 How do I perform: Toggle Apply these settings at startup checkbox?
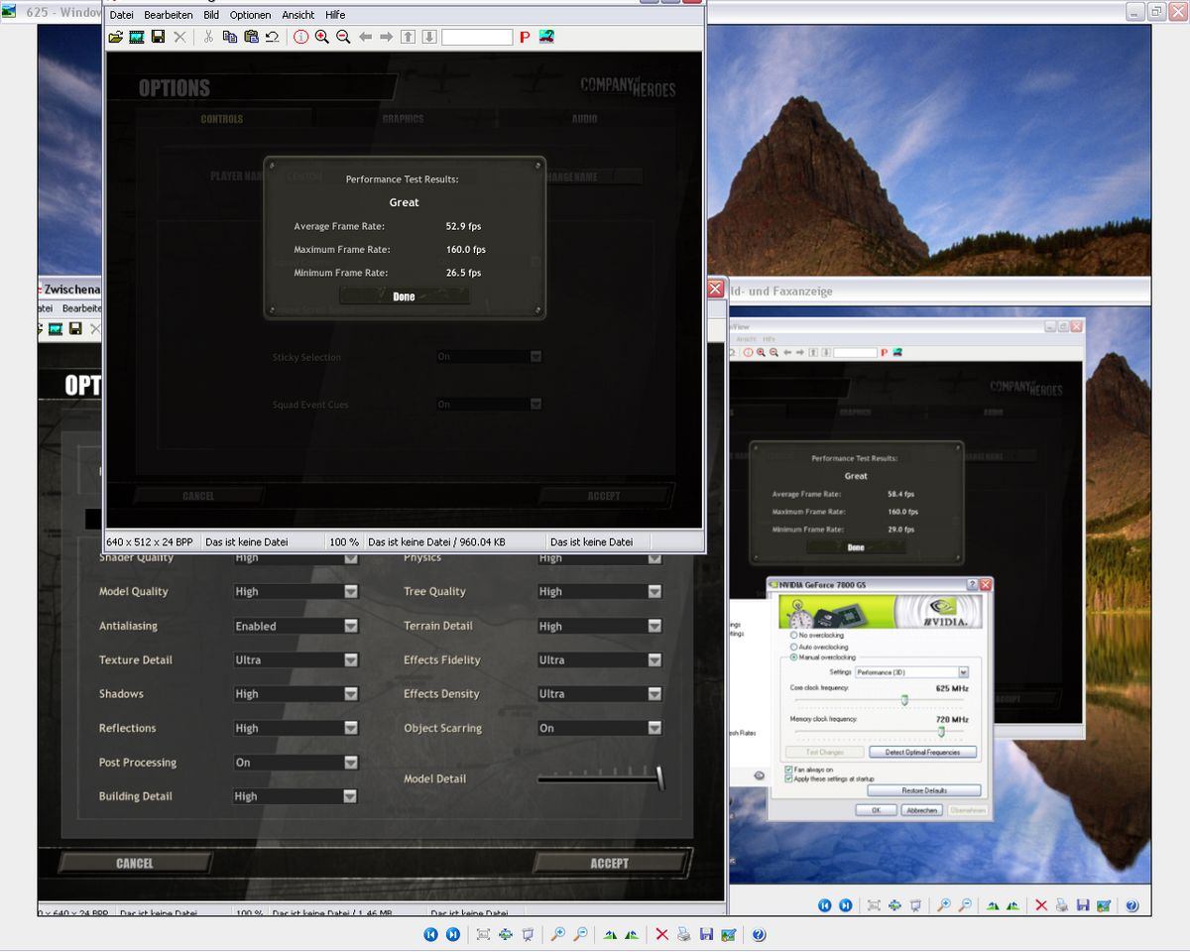pyautogui.click(x=788, y=778)
